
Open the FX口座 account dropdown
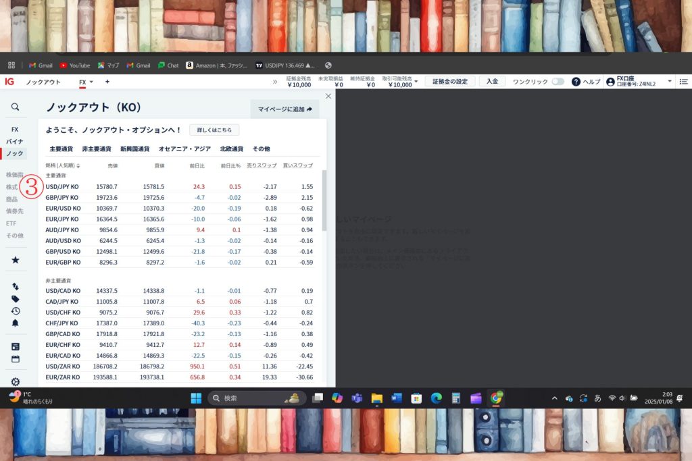[669, 82]
